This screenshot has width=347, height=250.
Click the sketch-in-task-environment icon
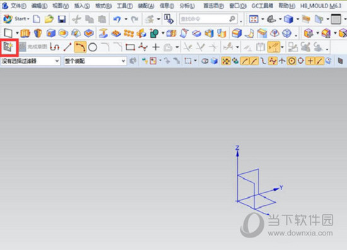coord(8,47)
